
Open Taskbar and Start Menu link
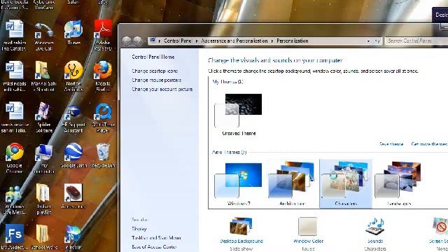[156, 238]
